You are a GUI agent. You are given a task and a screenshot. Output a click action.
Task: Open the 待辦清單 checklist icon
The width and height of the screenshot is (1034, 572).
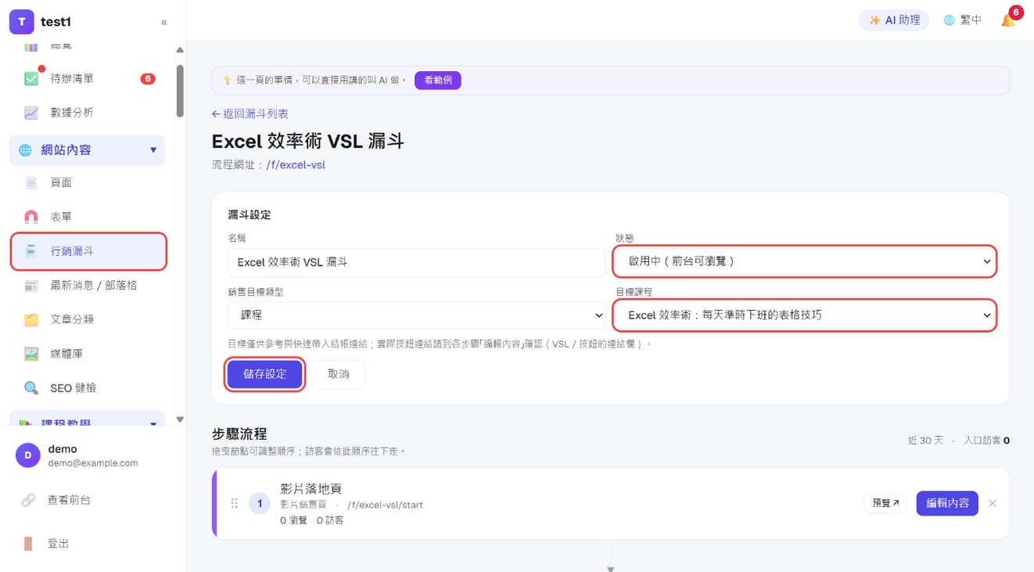[x=31, y=78]
